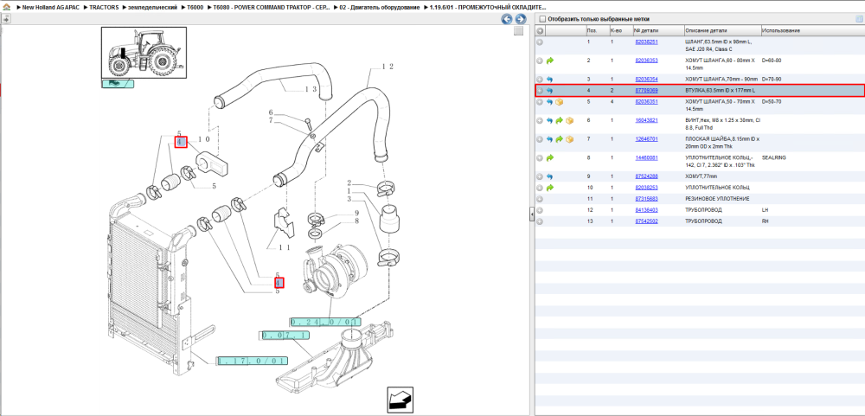
Task: Click the add icon for part 82038251
Action: tap(540, 42)
